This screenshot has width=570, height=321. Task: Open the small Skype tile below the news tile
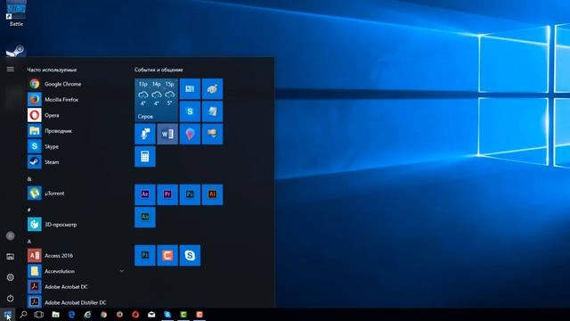(x=190, y=111)
